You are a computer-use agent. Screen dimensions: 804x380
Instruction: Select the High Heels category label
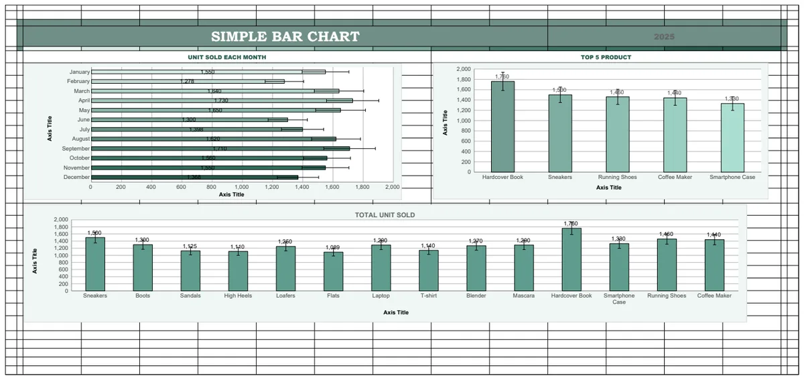[x=238, y=296]
